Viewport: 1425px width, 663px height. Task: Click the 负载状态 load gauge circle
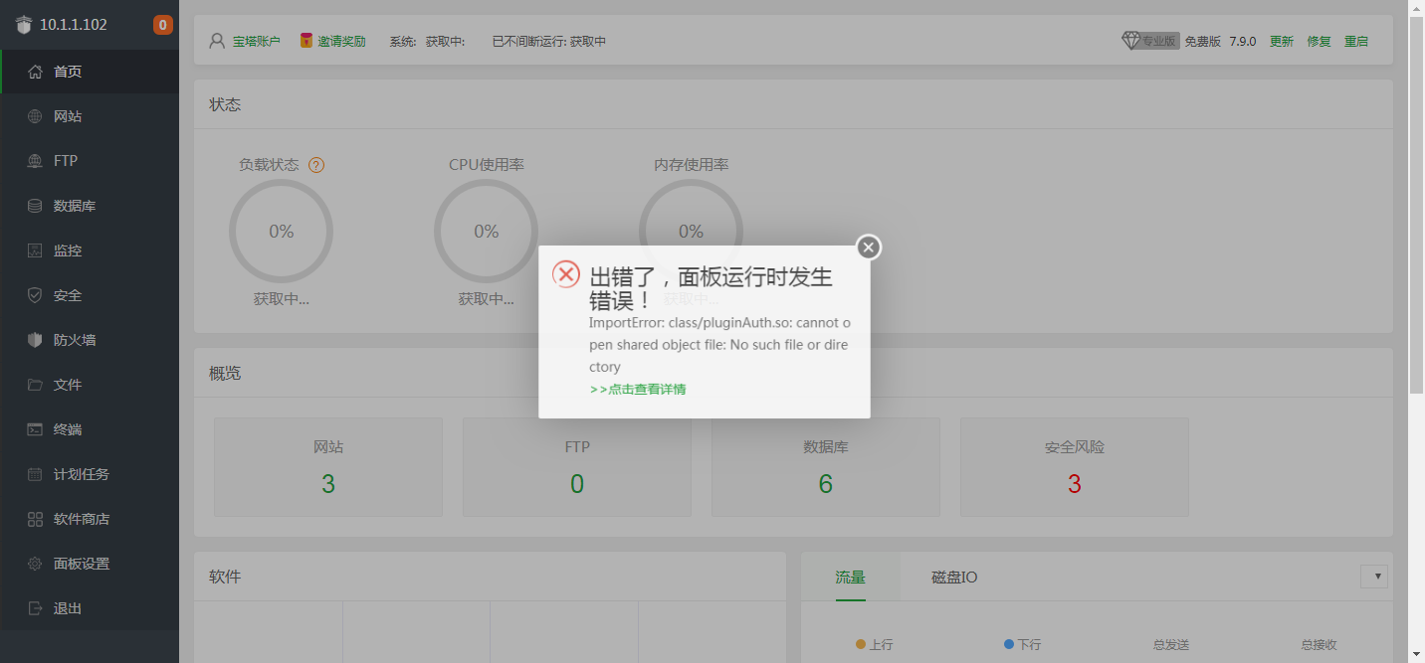282,232
